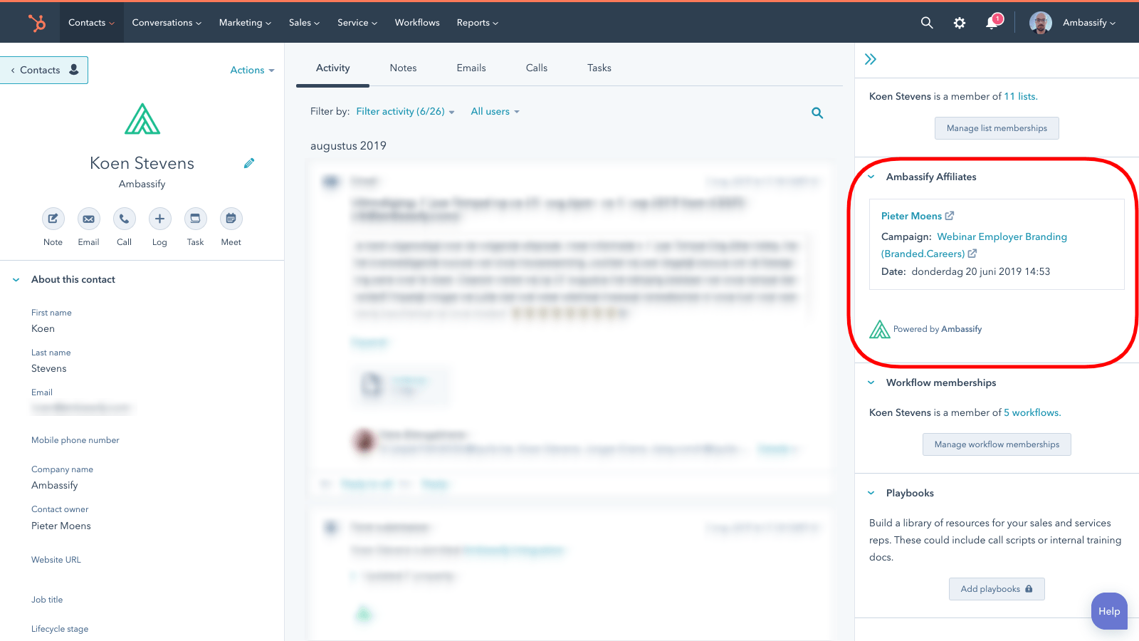1139x641 pixels.
Task: Click Manage list memberships button
Action: 996,128
